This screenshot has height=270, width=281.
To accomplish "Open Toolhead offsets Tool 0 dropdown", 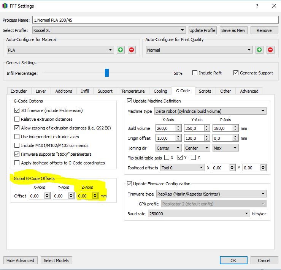I will point(183,167).
